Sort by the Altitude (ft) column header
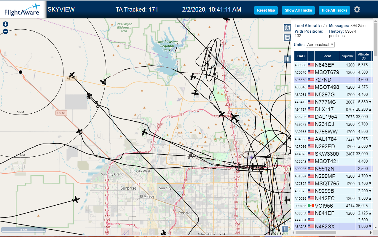Screen dimensions: 378x237 363,56
